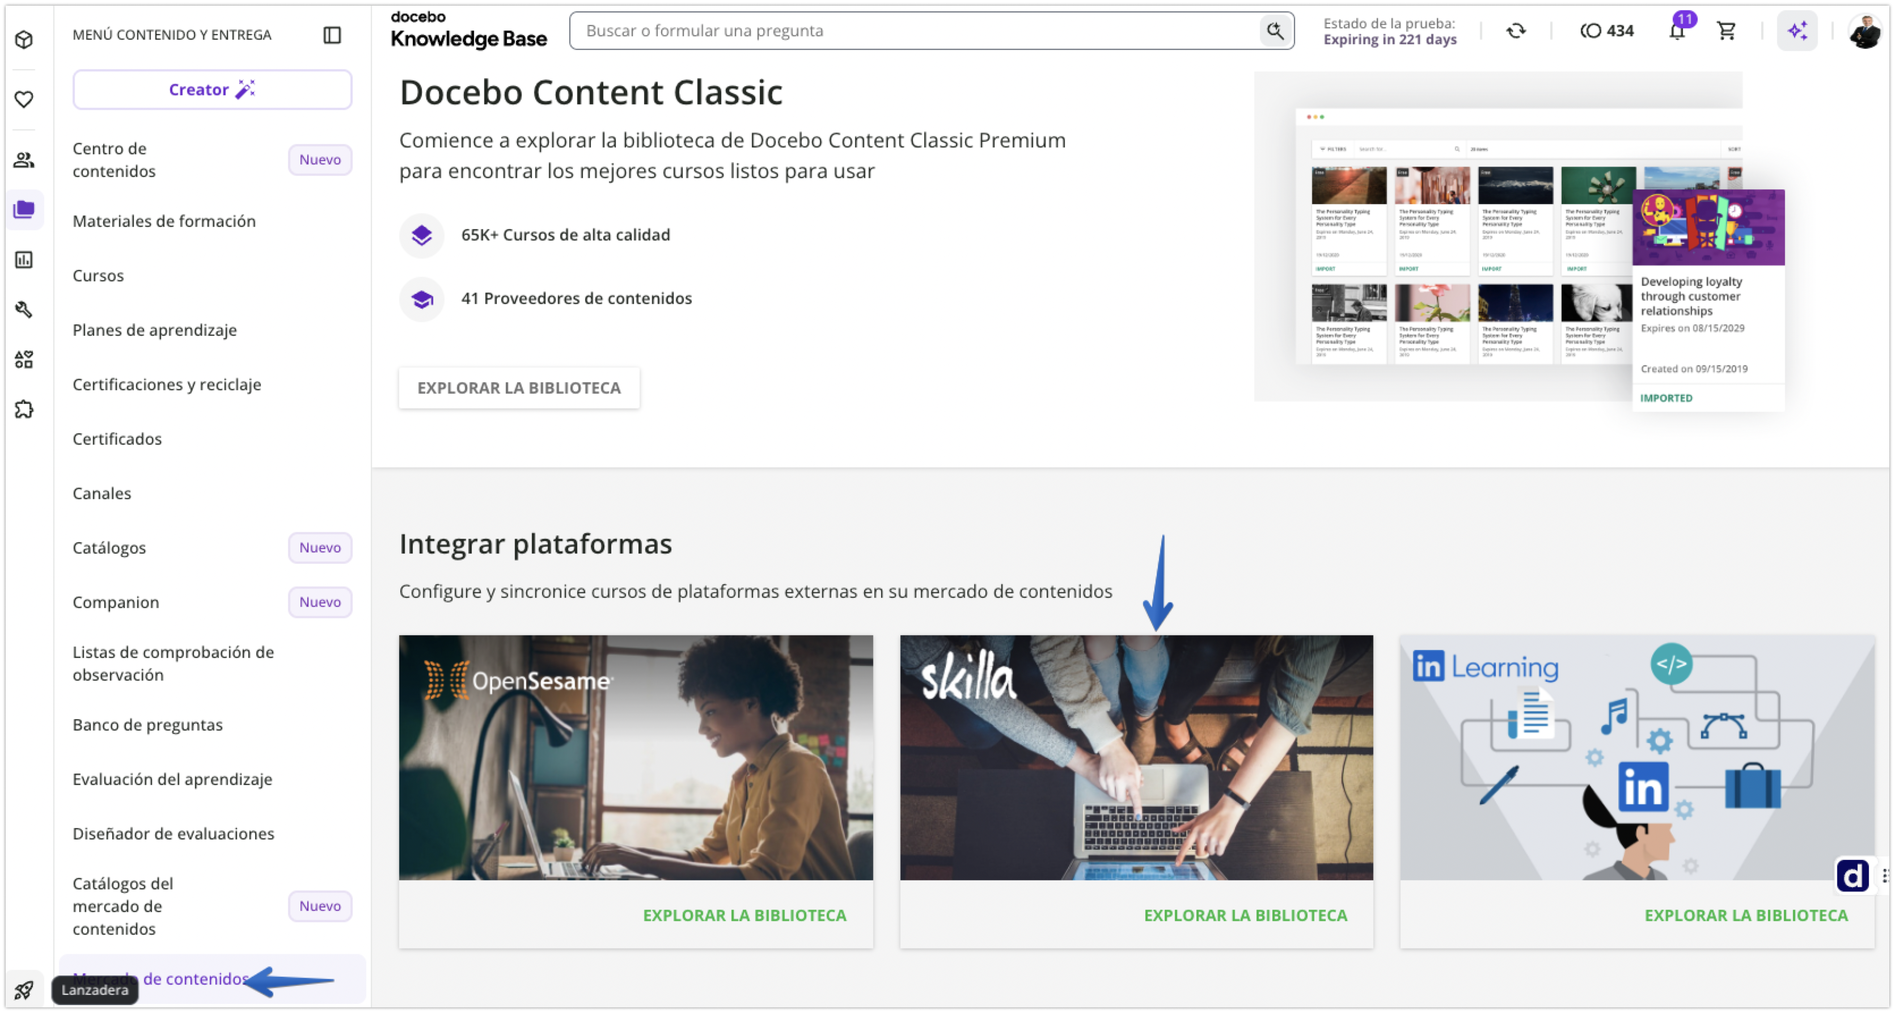Open the puzzle piece icon in left rail

click(x=24, y=410)
